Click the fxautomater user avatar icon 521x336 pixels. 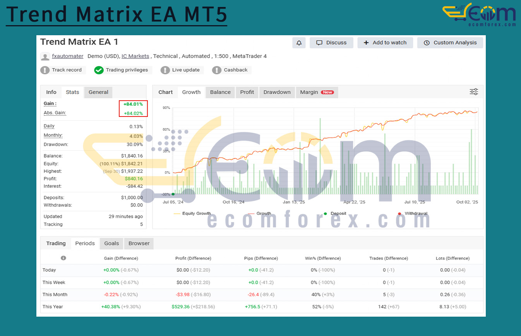coord(45,57)
